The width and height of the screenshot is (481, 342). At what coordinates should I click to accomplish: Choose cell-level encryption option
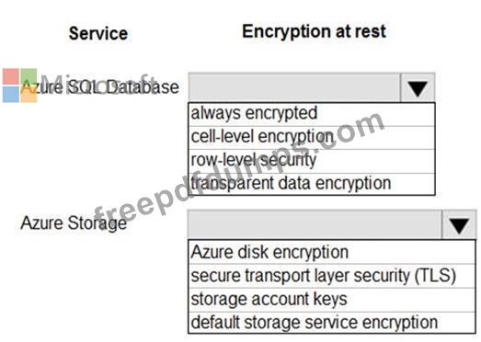coord(312,138)
